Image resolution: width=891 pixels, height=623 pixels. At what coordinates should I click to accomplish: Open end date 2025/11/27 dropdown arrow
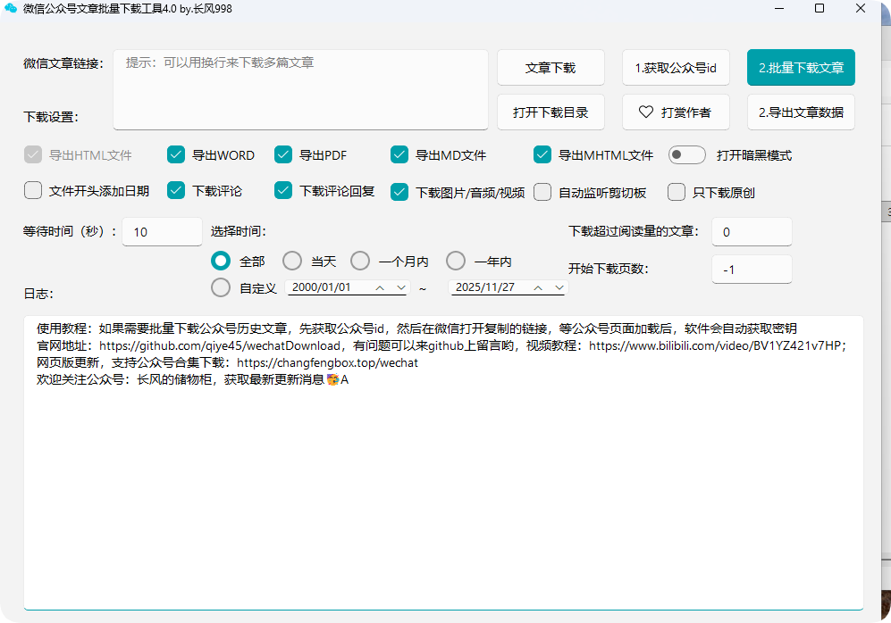[559, 287]
